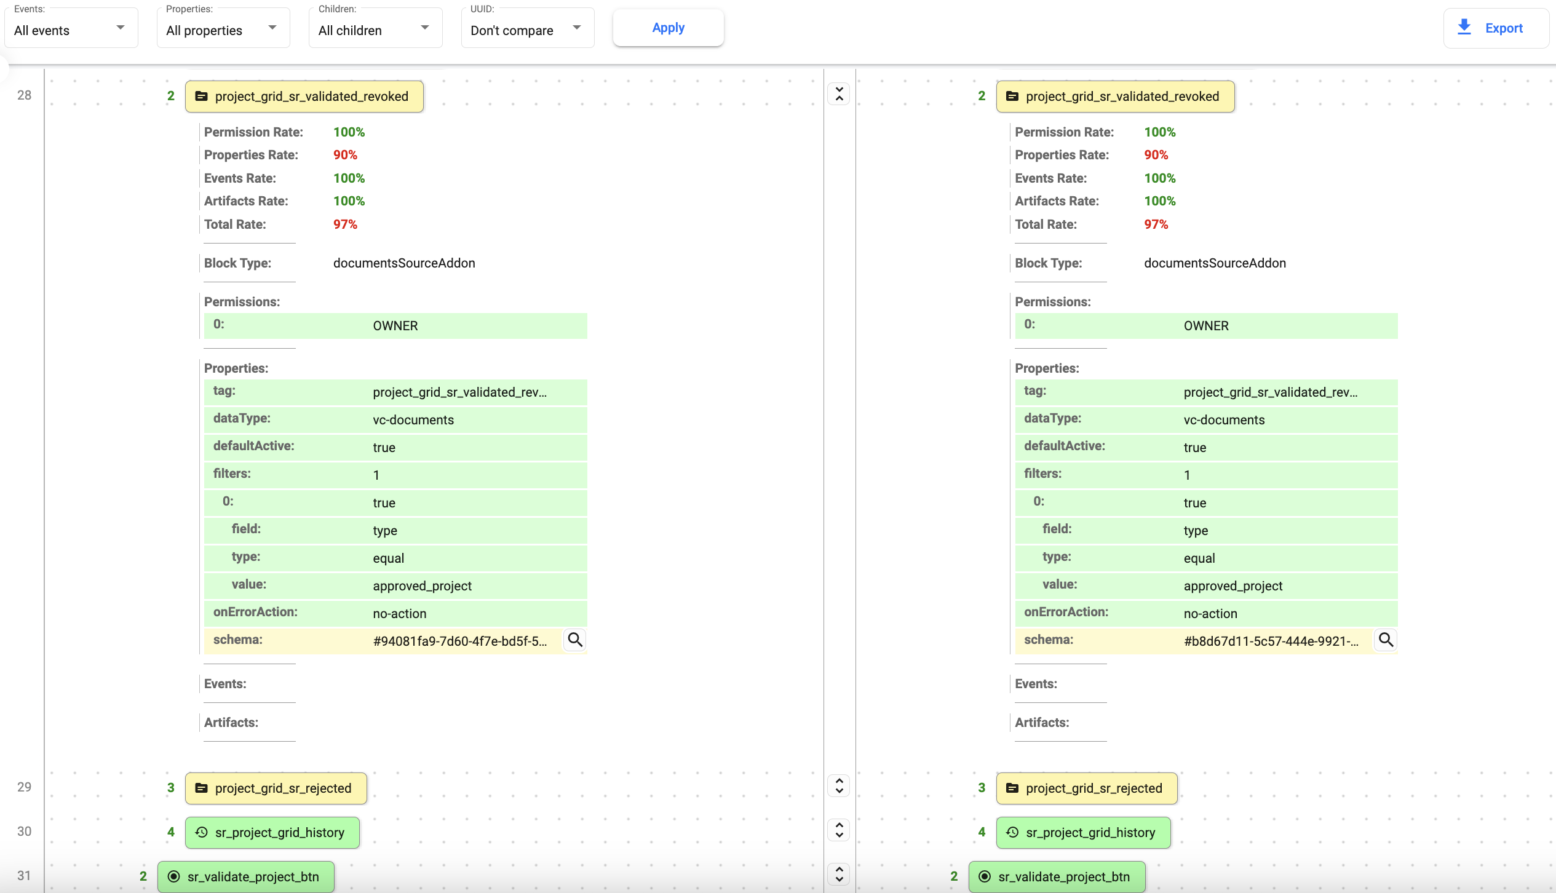This screenshot has height=893, width=1556.
Task: Expand row 30 with center toggle
Action: coord(839,830)
